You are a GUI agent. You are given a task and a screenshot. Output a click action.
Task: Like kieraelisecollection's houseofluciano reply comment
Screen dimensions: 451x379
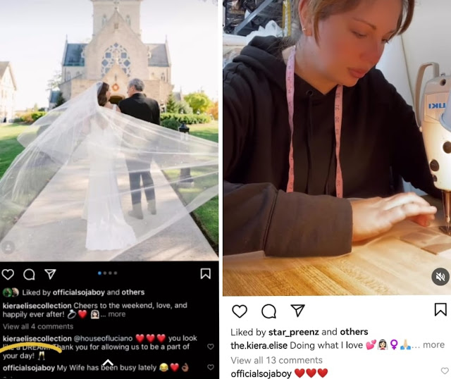point(211,347)
